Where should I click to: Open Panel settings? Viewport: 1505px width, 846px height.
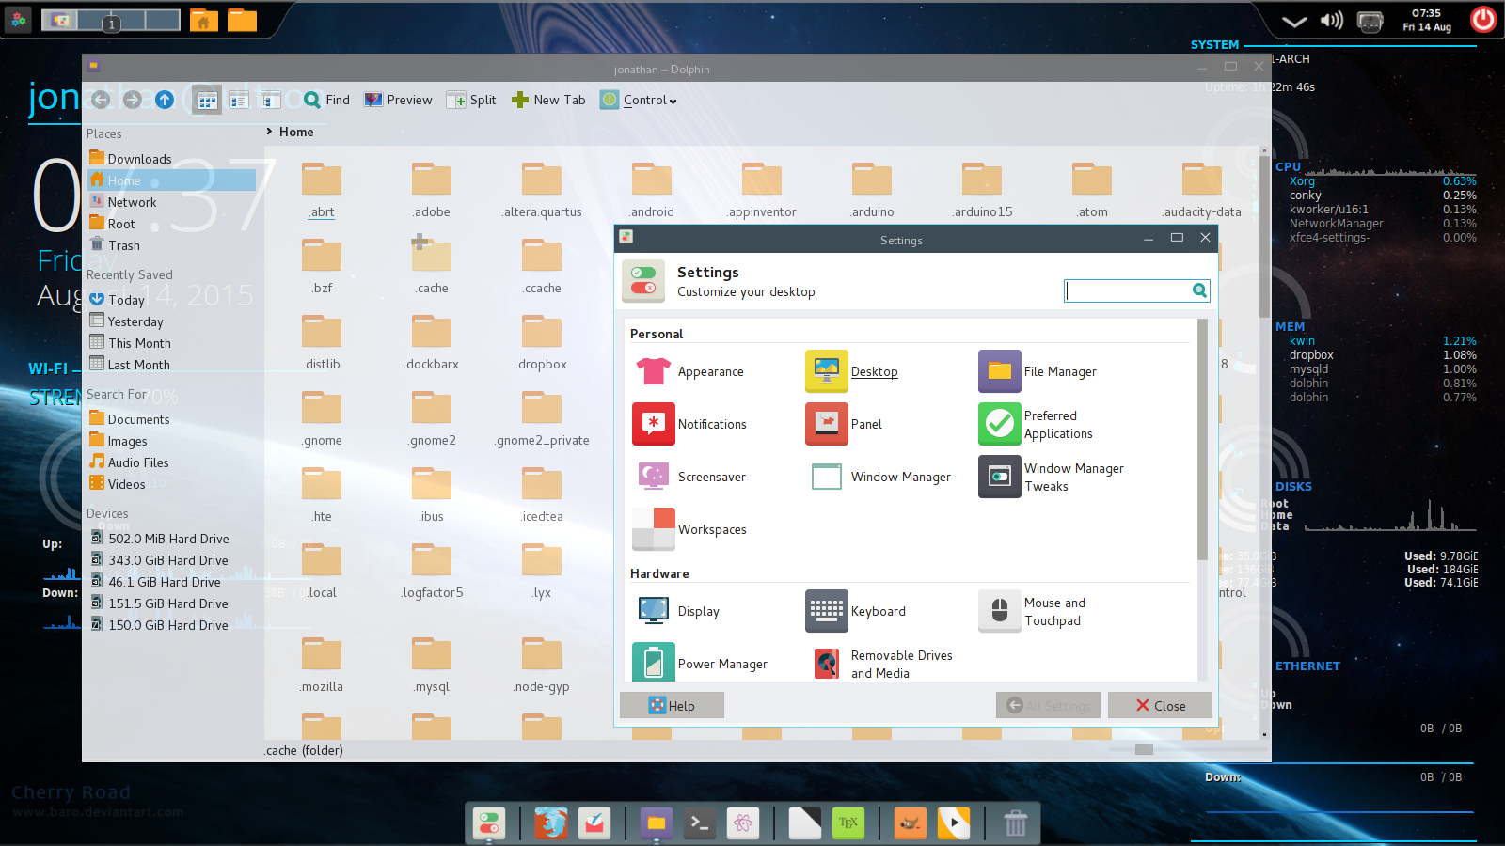pyautogui.click(x=845, y=425)
